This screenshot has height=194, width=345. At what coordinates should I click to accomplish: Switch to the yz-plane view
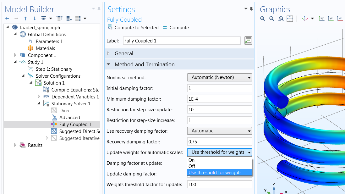pyautogui.click(x=331, y=19)
